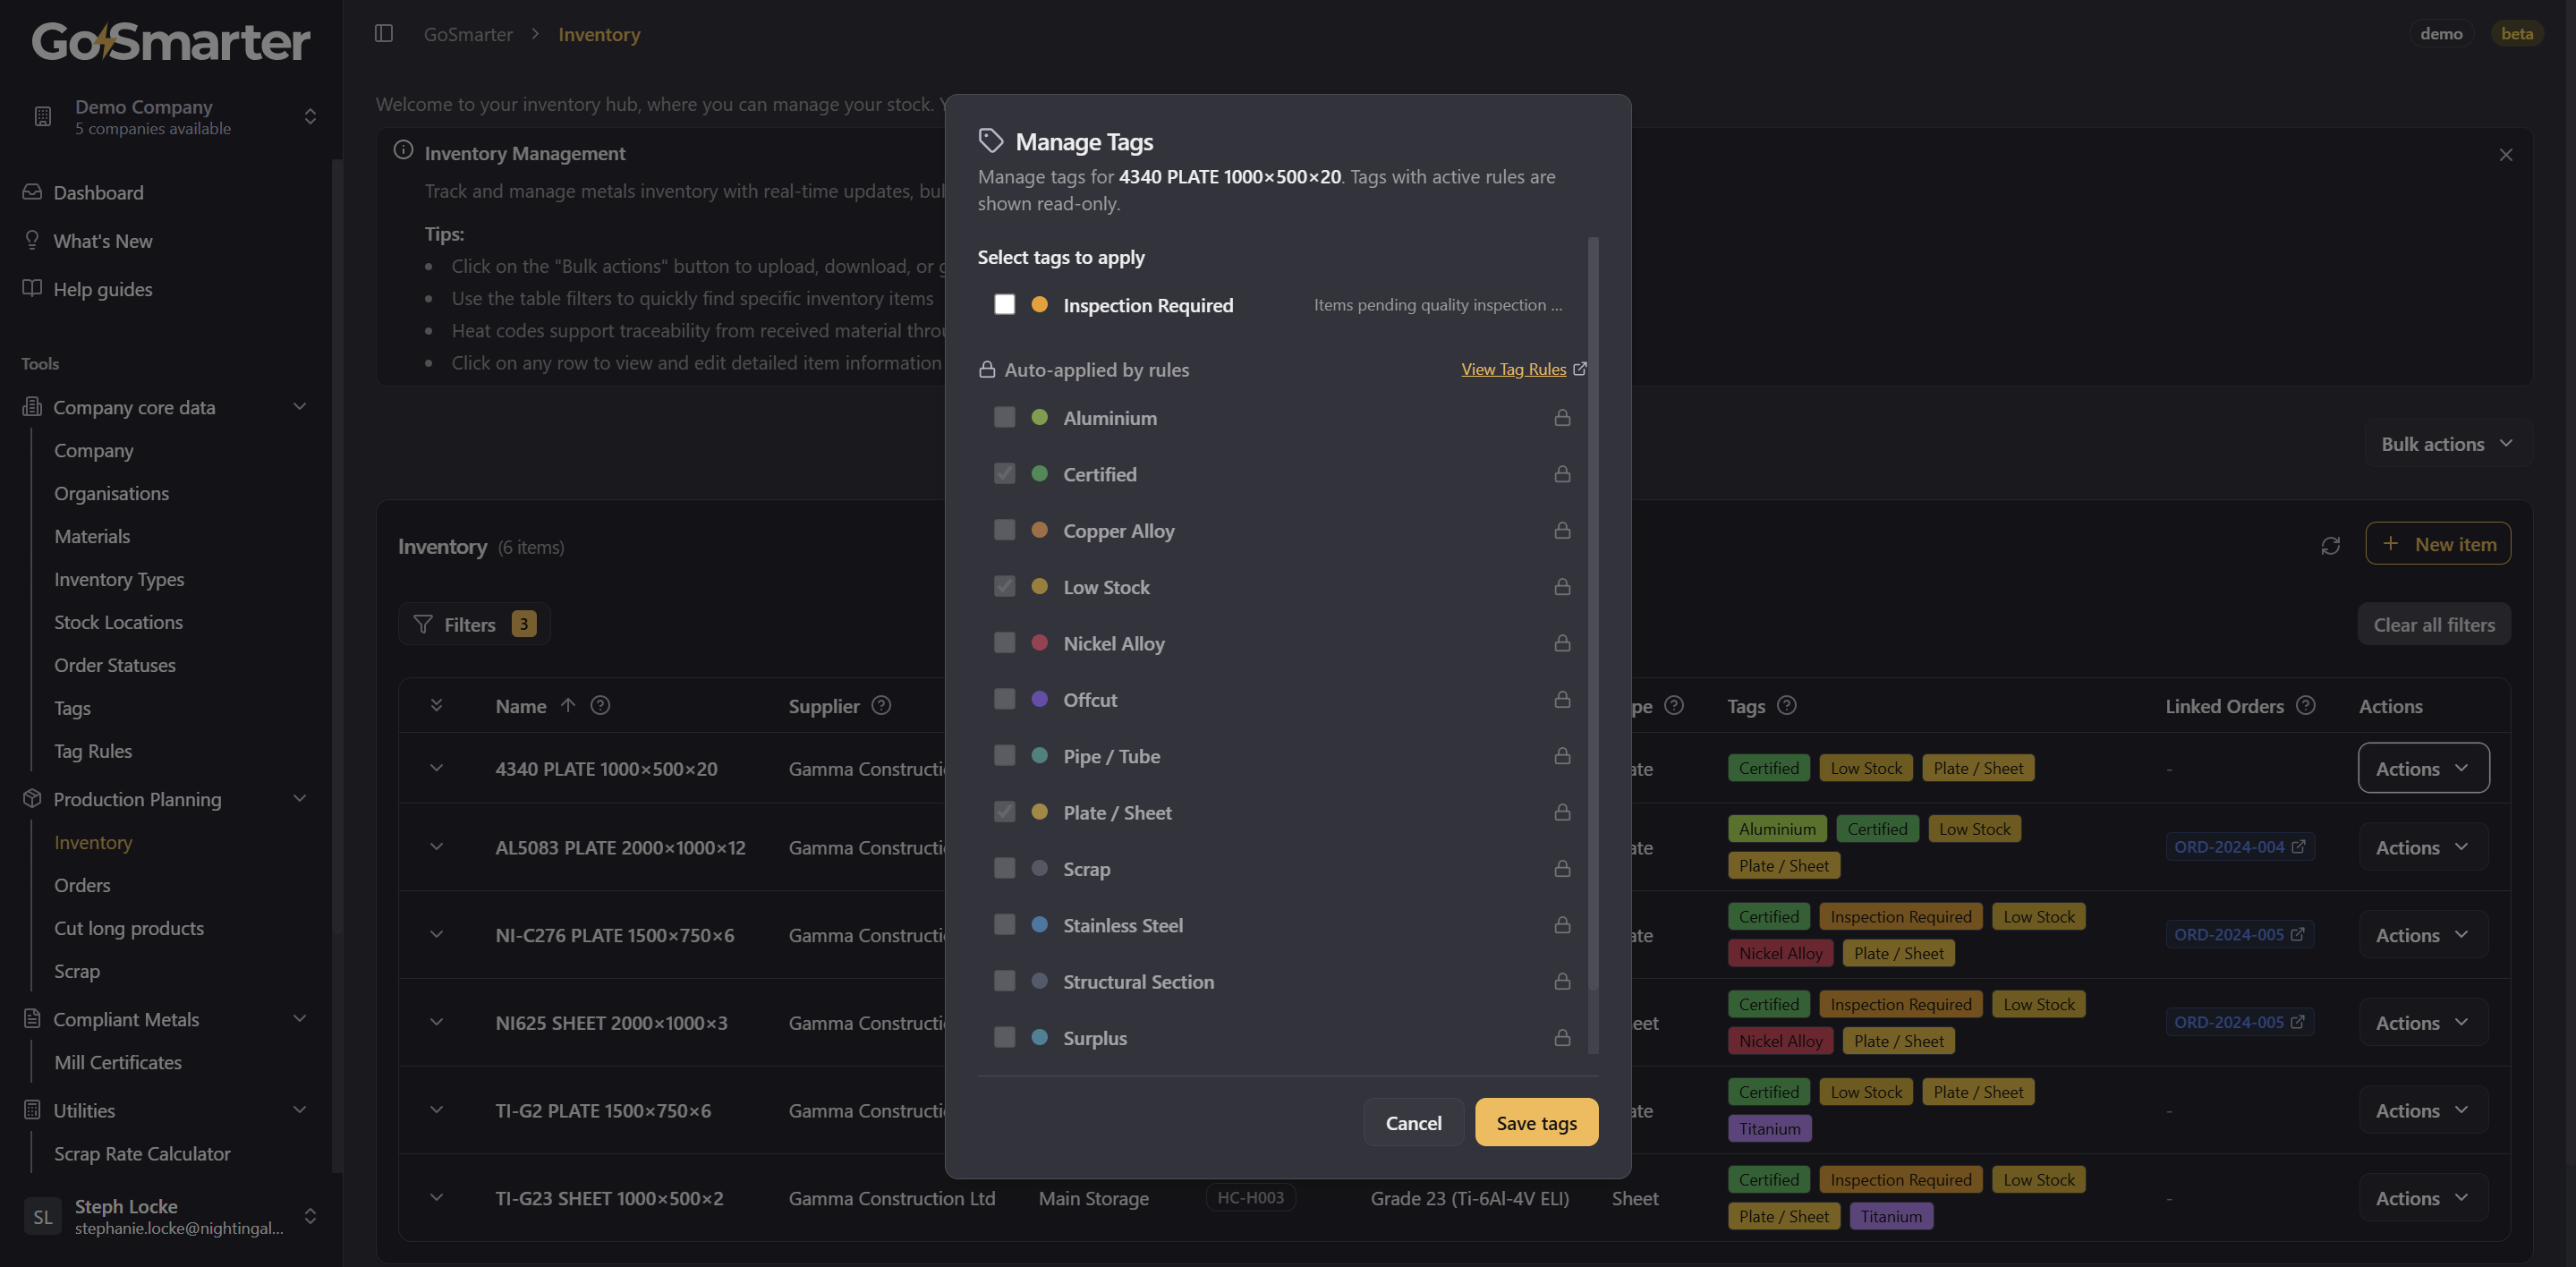
Task: Open the Steph Locke user menu
Action: (171, 1216)
